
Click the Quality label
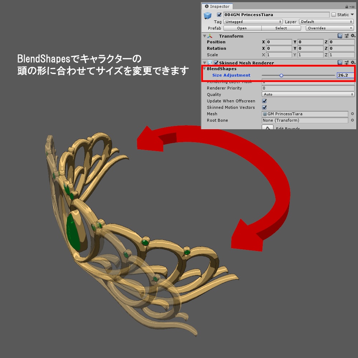tap(214, 95)
